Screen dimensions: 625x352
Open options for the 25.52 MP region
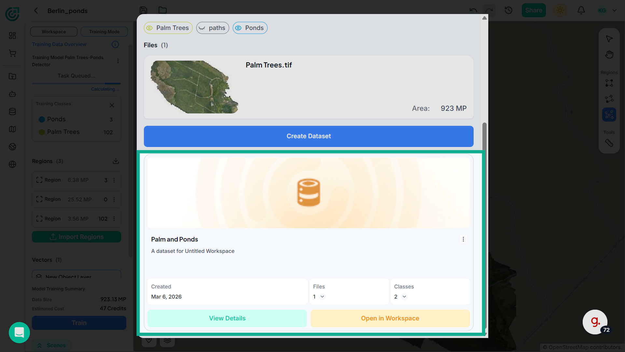coord(114,199)
